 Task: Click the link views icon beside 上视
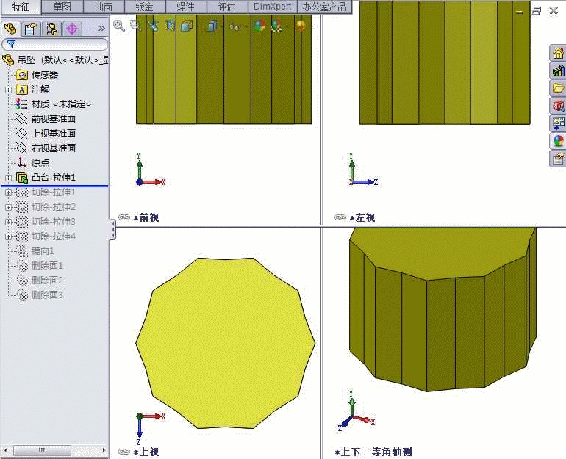point(123,452)
